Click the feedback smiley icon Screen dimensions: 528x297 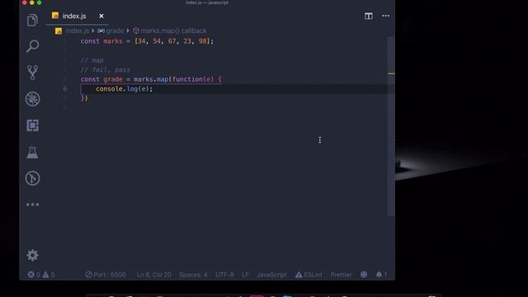click(364, 275)
